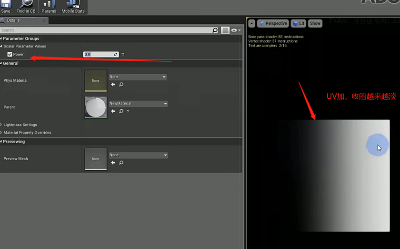Open the viewport options arrow menu
The image size is (400, 249).
click(252, 23)
